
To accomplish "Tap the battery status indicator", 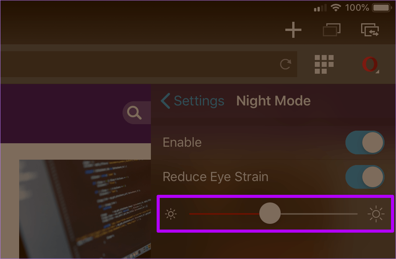I will point(381,8).
